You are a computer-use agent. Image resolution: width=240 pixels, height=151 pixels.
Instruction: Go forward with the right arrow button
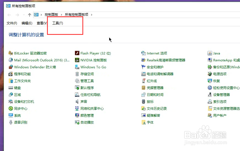point(17,15)
